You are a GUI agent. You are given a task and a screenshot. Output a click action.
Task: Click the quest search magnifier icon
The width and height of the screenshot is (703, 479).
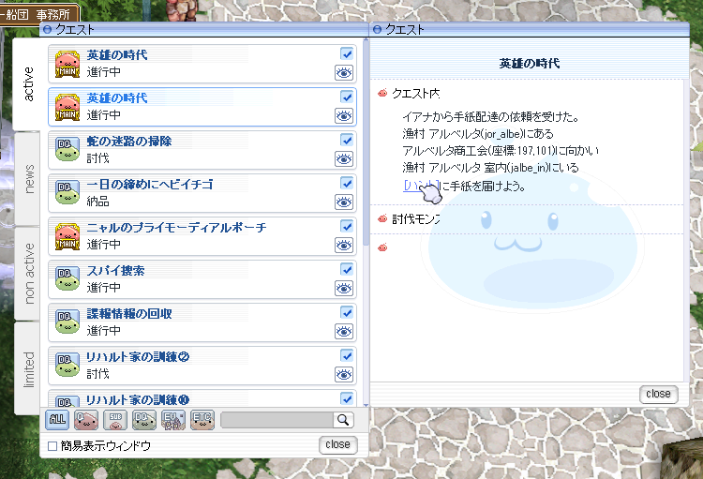click(x=344, y=420)
